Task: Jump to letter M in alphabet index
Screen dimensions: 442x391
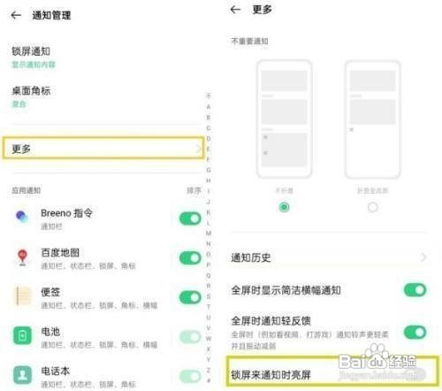Action: [x=209, y=234]
